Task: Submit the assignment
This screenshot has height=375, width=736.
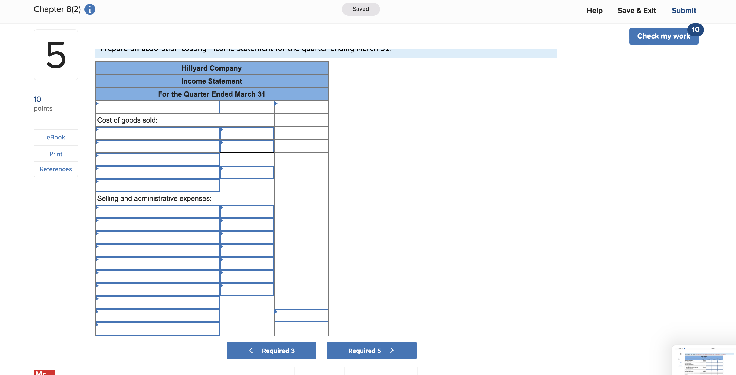Action: coord(684,11)
